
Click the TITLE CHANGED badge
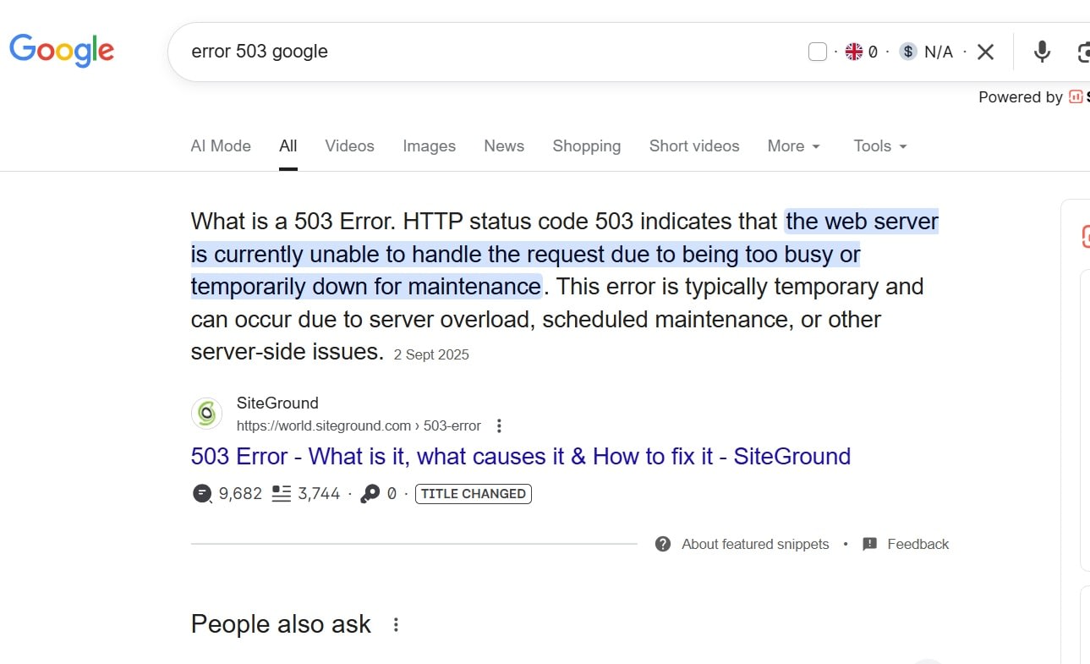(x=473, y=493)
